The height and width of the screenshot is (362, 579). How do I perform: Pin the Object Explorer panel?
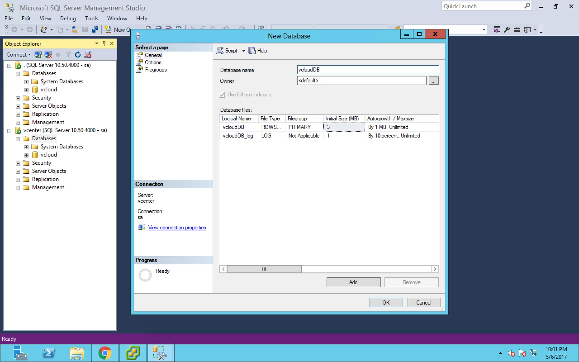[104, 44]
